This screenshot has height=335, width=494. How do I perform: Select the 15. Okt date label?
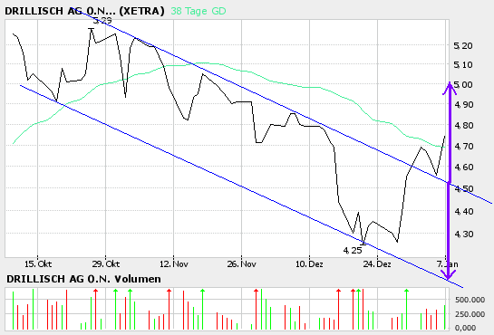(38, 263)
